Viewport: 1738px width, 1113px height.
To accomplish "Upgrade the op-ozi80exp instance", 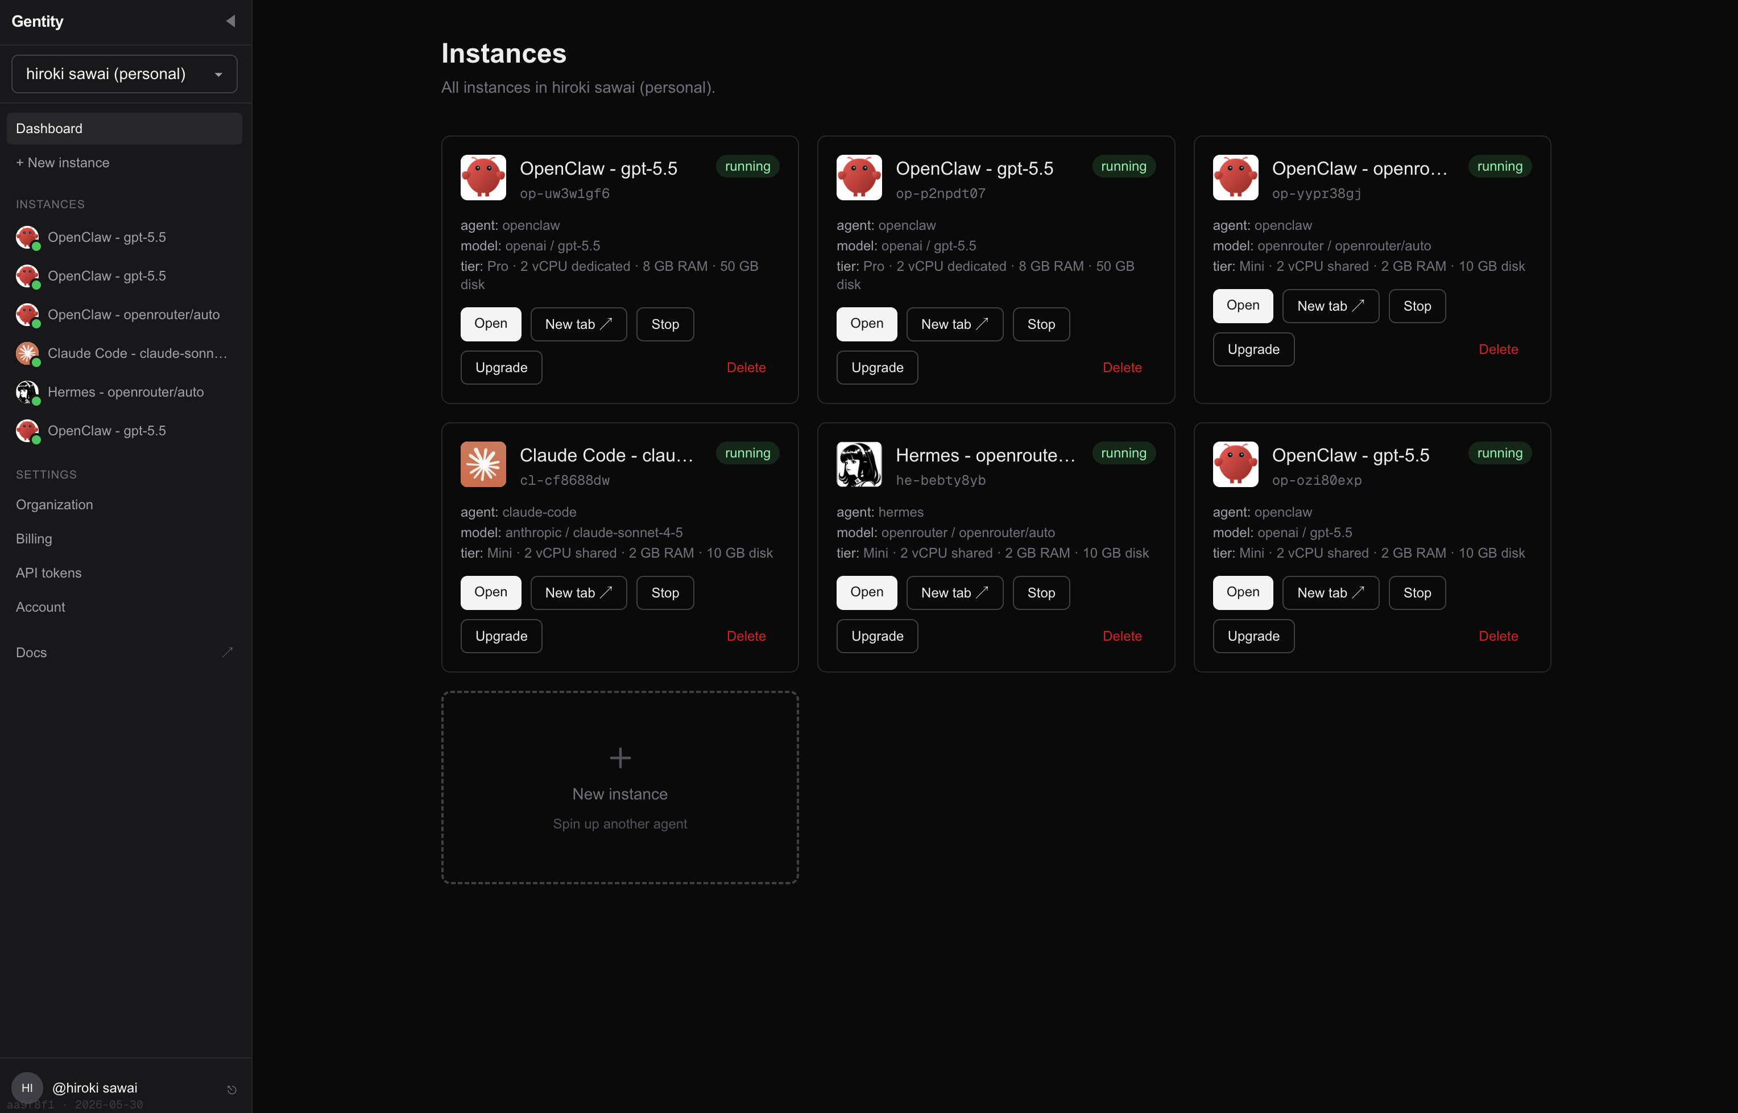I will click(1253, 636).
